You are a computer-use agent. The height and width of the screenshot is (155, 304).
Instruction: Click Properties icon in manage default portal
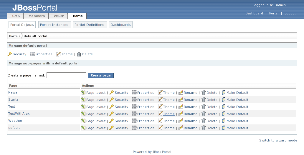pos(32,54)
